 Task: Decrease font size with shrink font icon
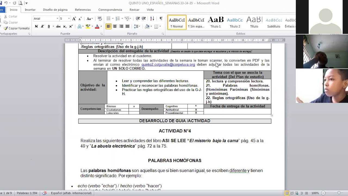point(80,19)
